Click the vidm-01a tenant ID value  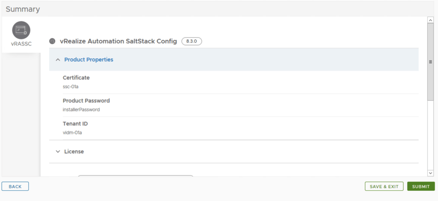click(x=72, y=133)
